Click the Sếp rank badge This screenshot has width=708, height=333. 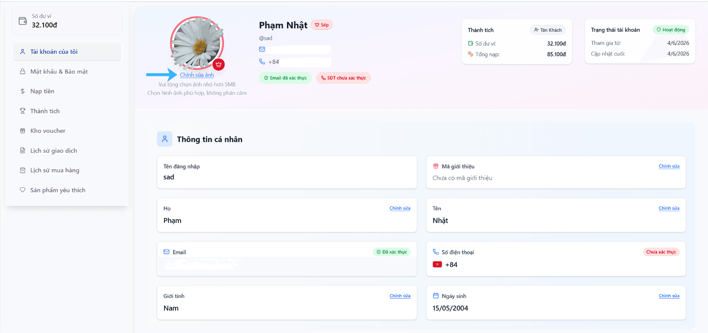click(x=322, y=25)
